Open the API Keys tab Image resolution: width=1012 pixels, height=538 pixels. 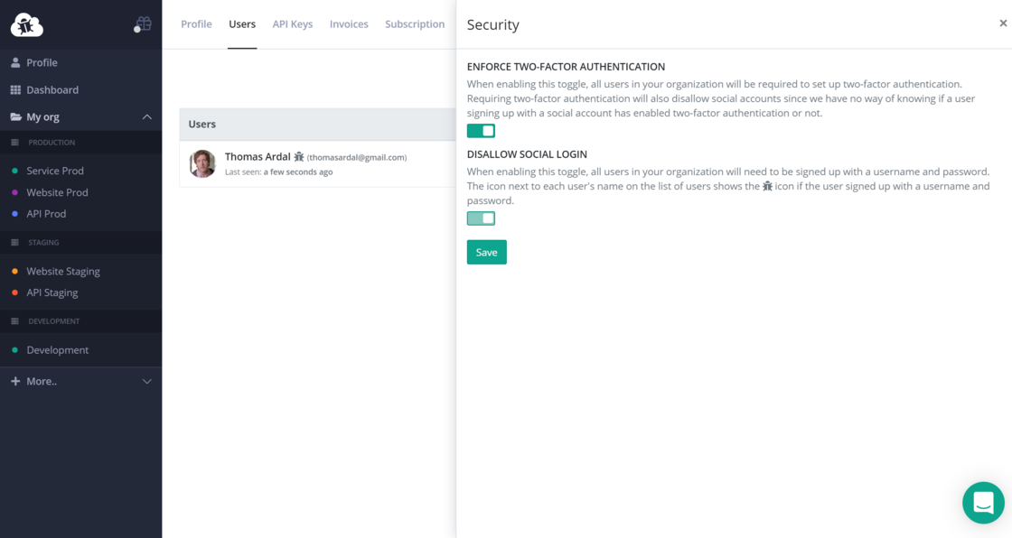click(293, 23)
